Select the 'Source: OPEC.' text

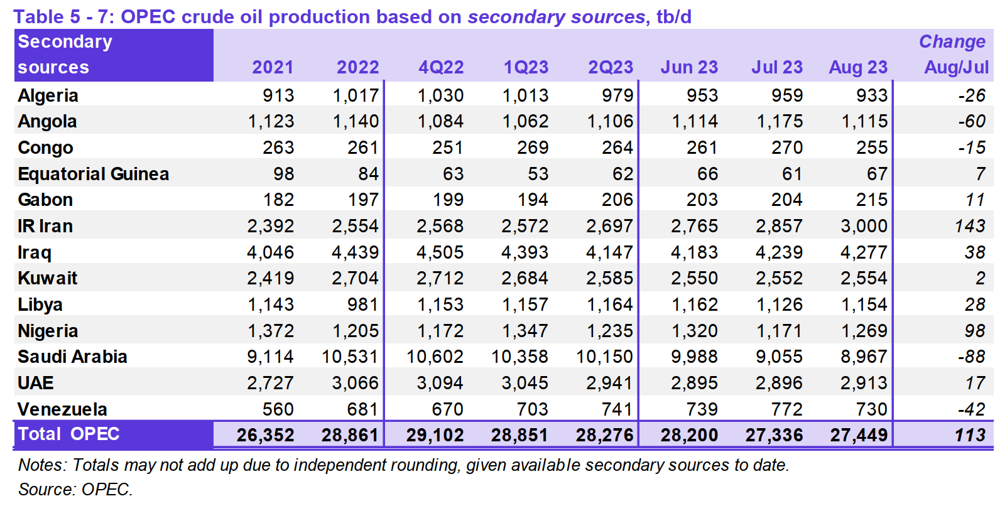(75, 489)
